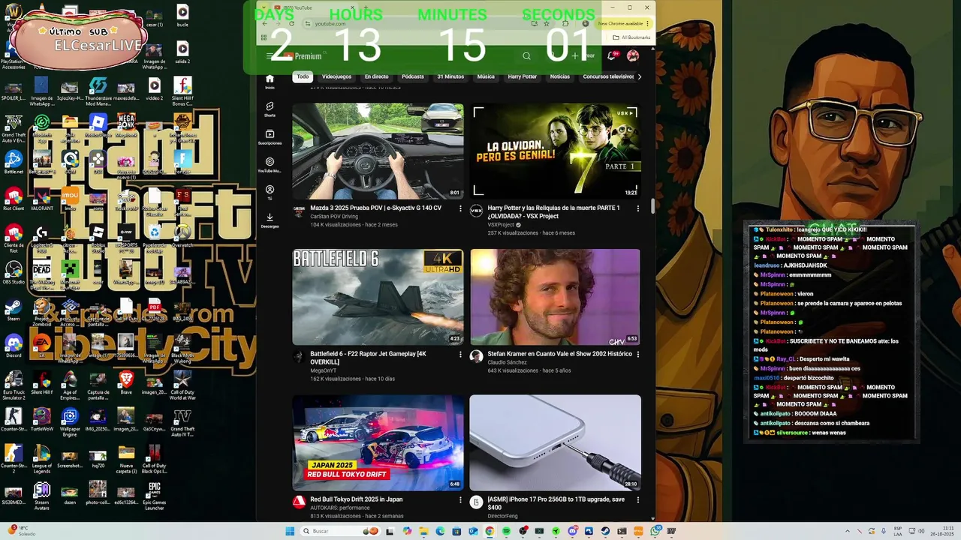This screenshot has width=961, height=540.
Task: Open YouTube Music from the sidebar
Action: coord(270,164)
